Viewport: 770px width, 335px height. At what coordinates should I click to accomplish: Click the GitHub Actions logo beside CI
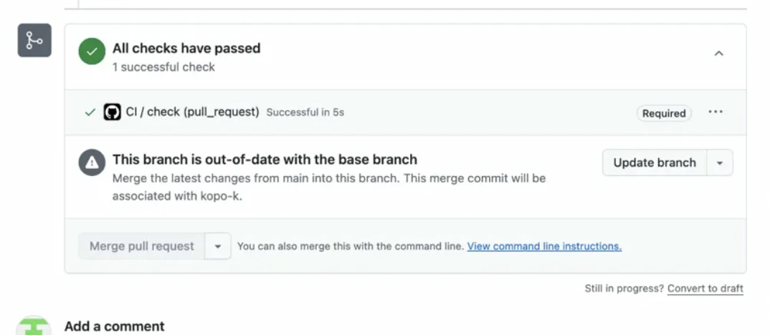click(x=112, y=112)
